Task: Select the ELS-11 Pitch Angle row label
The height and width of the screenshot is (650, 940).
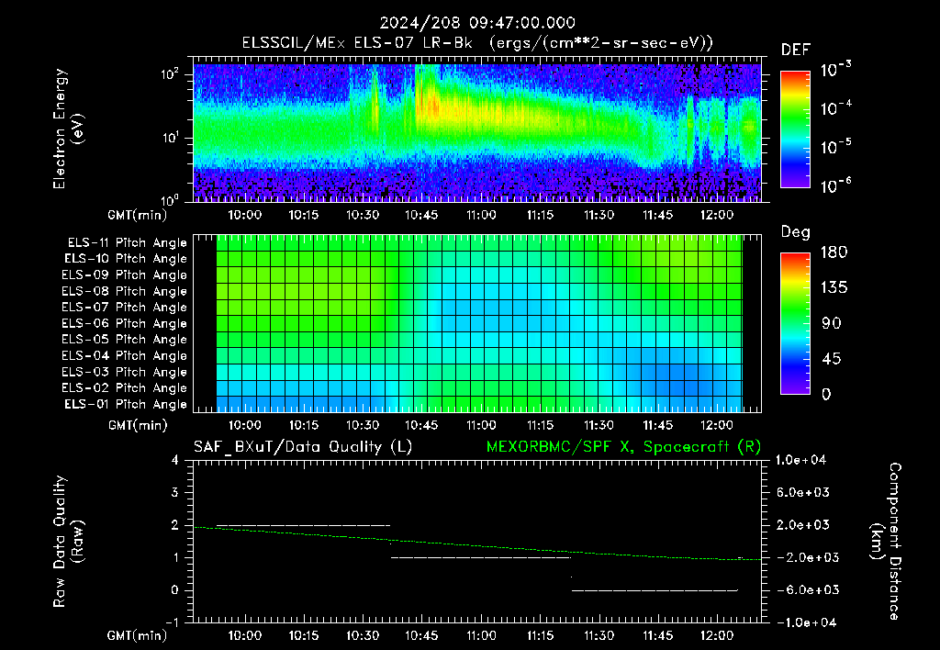Action: [x=127, y=243]
